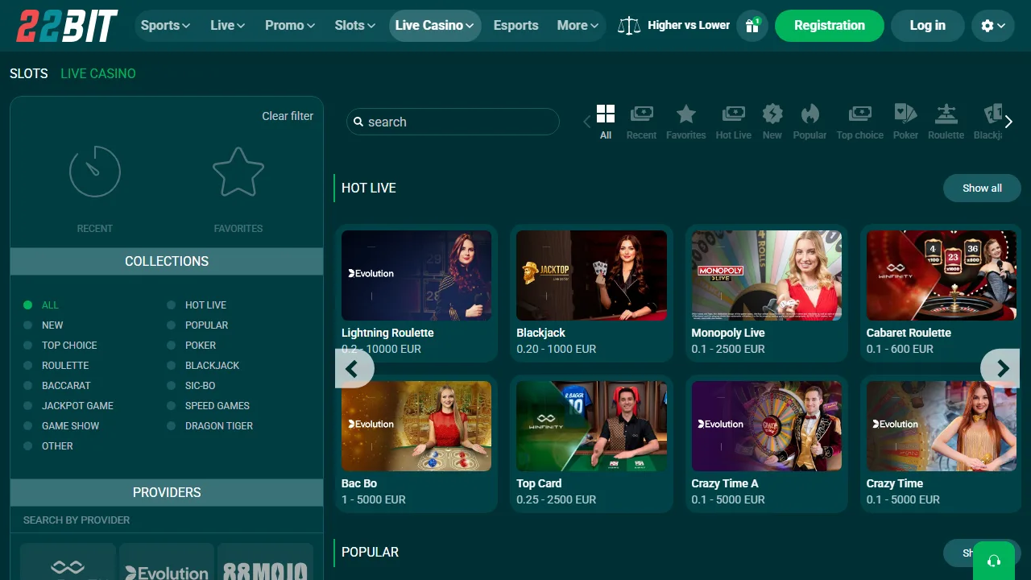
Task: Open the Top Card game thumbnail
Action: (591, 426)
